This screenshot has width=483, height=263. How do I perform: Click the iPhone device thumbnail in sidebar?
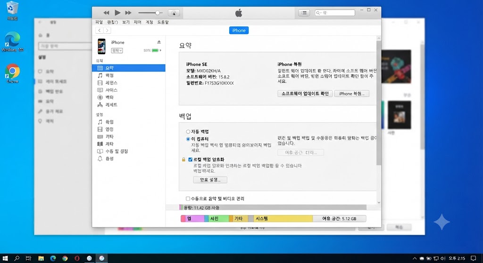pos(101,47)
